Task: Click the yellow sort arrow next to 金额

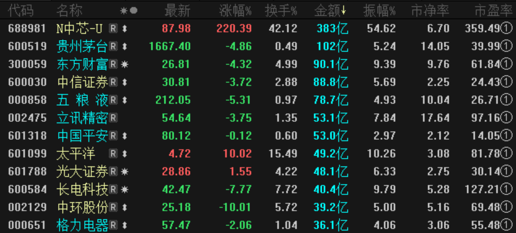Action: (x=343, y=11)
